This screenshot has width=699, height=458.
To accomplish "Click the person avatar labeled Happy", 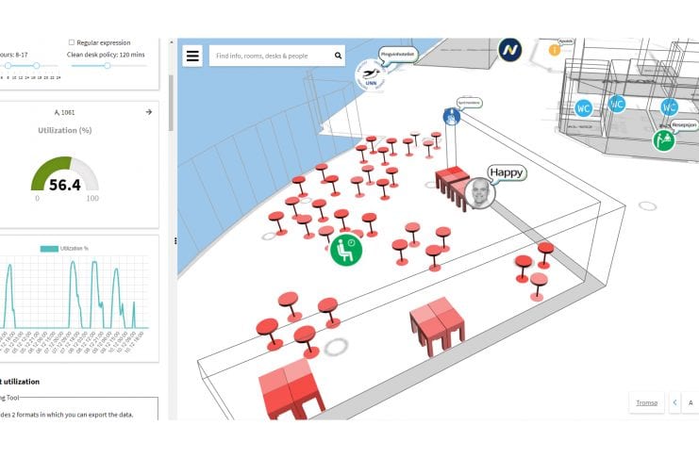I will pos(480,193).
